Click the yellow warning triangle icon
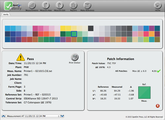The image size is (165, 120). click(x=20, y=57)
